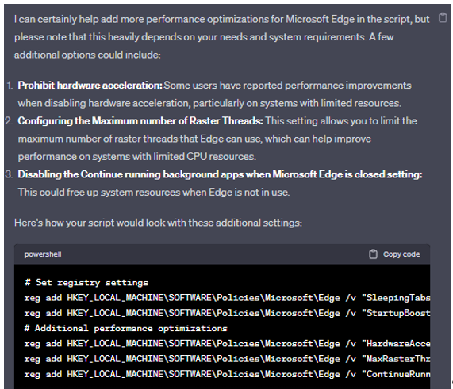Click the clipboard icon beside Copy code
Image resolution: width=453 pixels, height=389 pixels.
pyautogui.click(x=373, y=254)
